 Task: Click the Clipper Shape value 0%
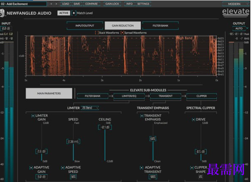coord(201,177)
